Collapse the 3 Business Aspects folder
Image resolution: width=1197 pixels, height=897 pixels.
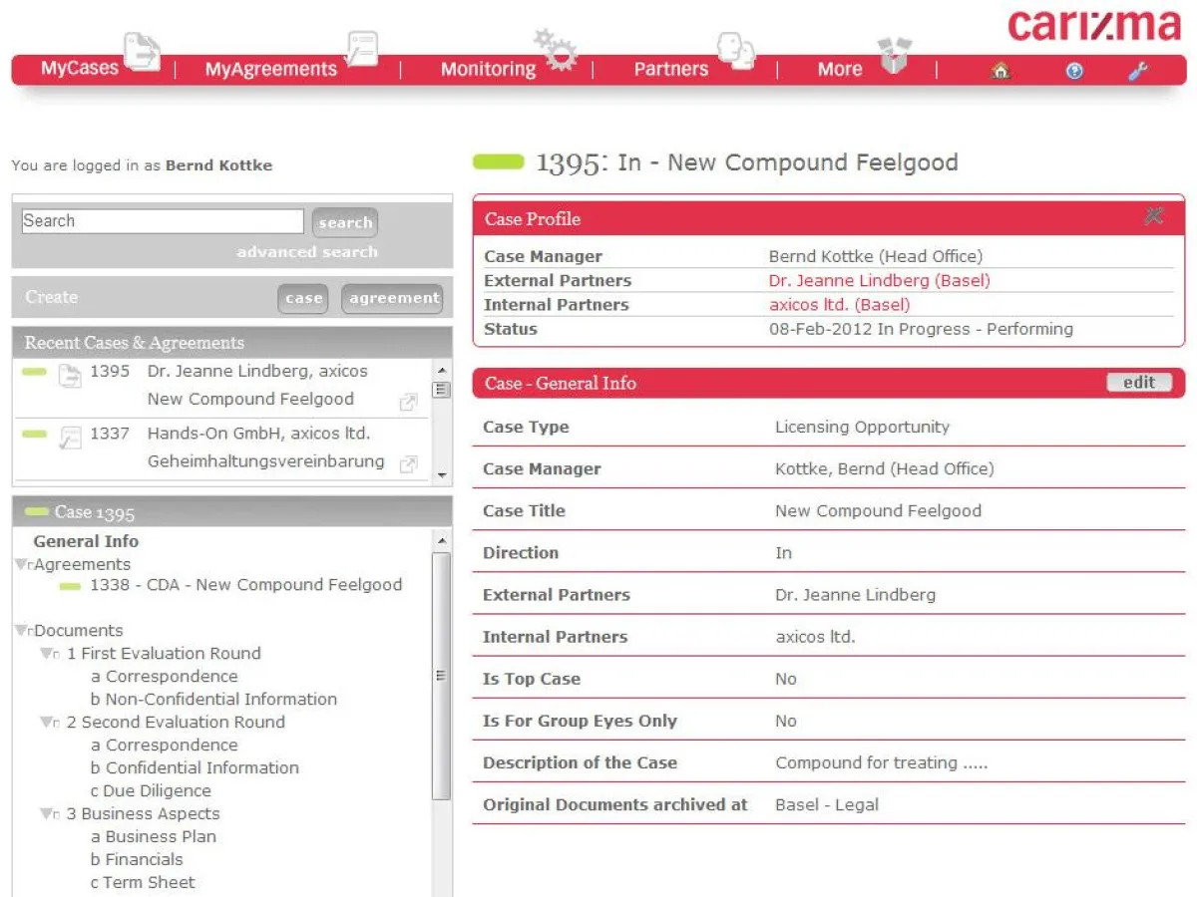tap(47, 814)
